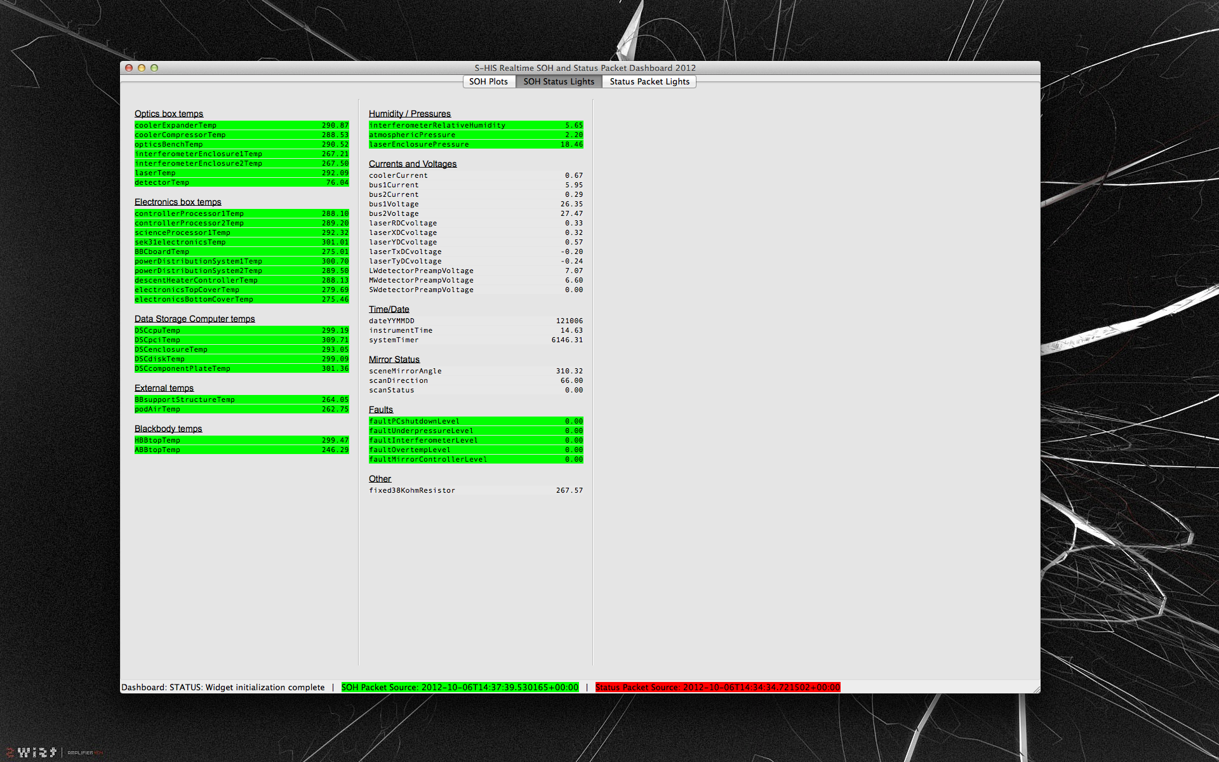Click the HBBtopTemp blackbody status row
This screenshot has width=1219, height=762.
coord(241,440)
